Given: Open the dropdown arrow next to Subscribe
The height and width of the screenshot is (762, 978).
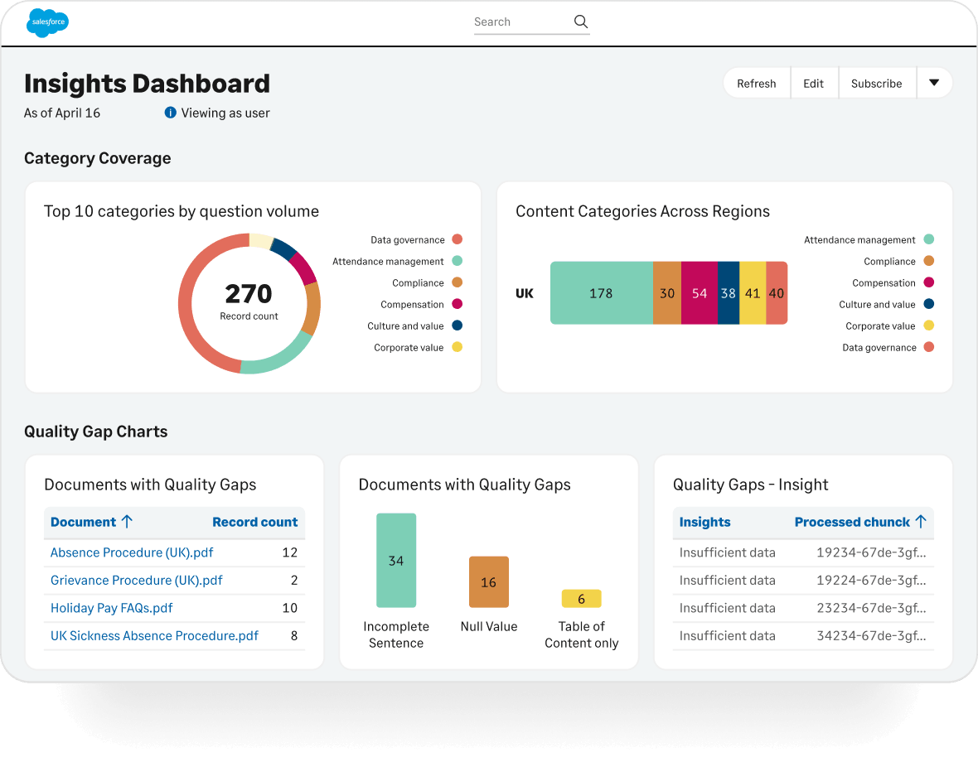Looking at the screenshot, I should (x=934, y=83).
